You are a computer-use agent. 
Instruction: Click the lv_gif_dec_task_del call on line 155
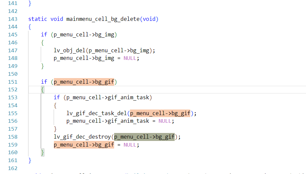pyautogui.click(x=96, y=113)
